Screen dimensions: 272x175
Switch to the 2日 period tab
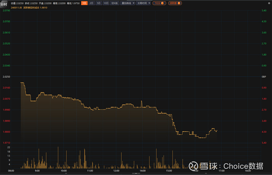click(91, 3)
